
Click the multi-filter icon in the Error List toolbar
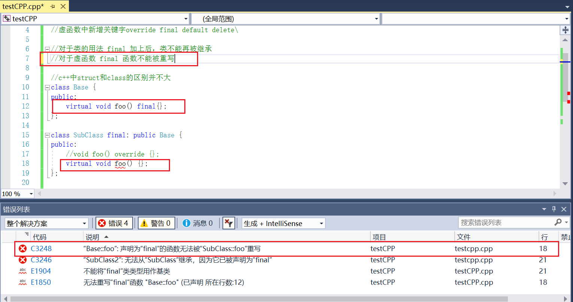click(229, 223)
